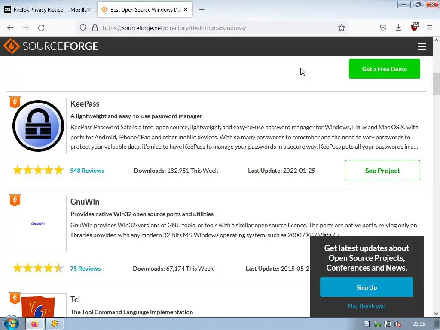Open the tracking protection shield icon

pos(83,28)
